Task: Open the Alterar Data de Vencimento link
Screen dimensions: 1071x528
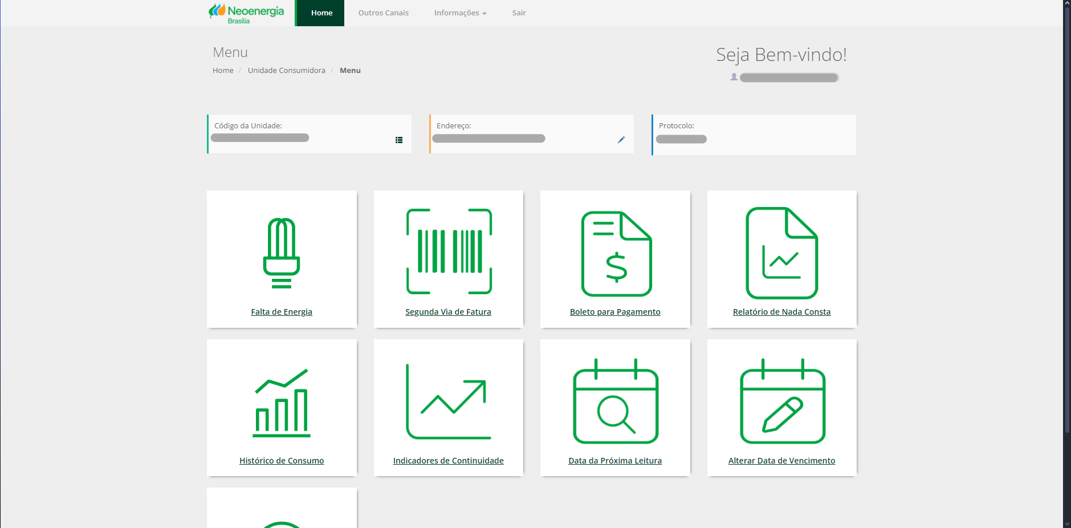Action: click(781, 461)
